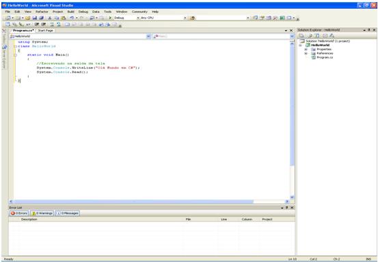Image resolution: width=378 pixels, height=263 pixels.
Task: Toggle the 0 Warnings filter button
Action: point(42,213)
